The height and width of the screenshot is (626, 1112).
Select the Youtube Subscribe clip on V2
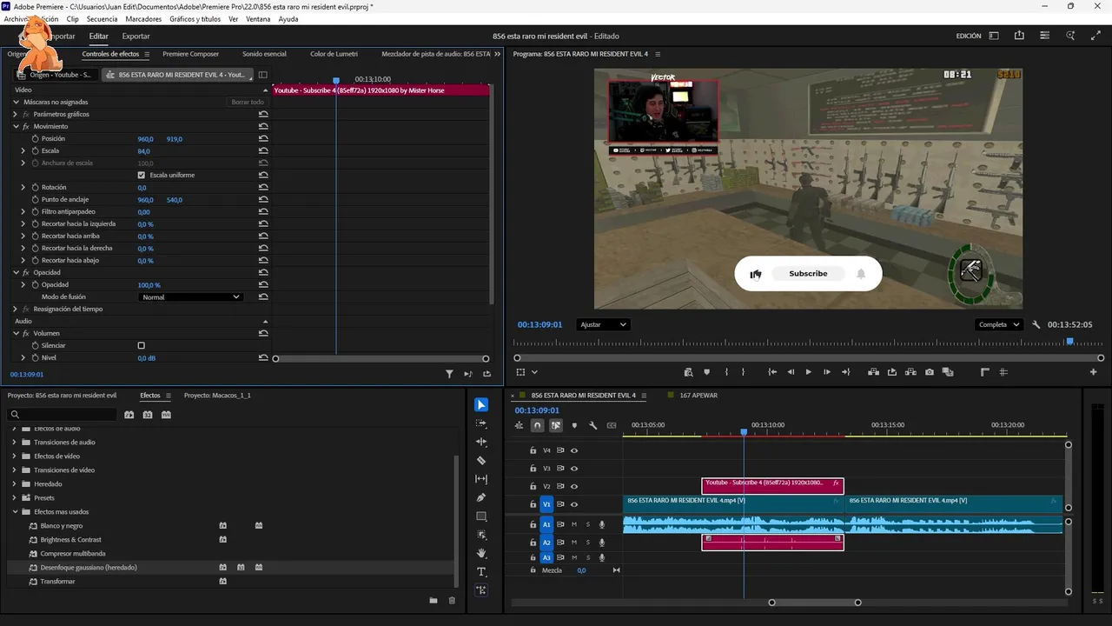tap(772, 486)
